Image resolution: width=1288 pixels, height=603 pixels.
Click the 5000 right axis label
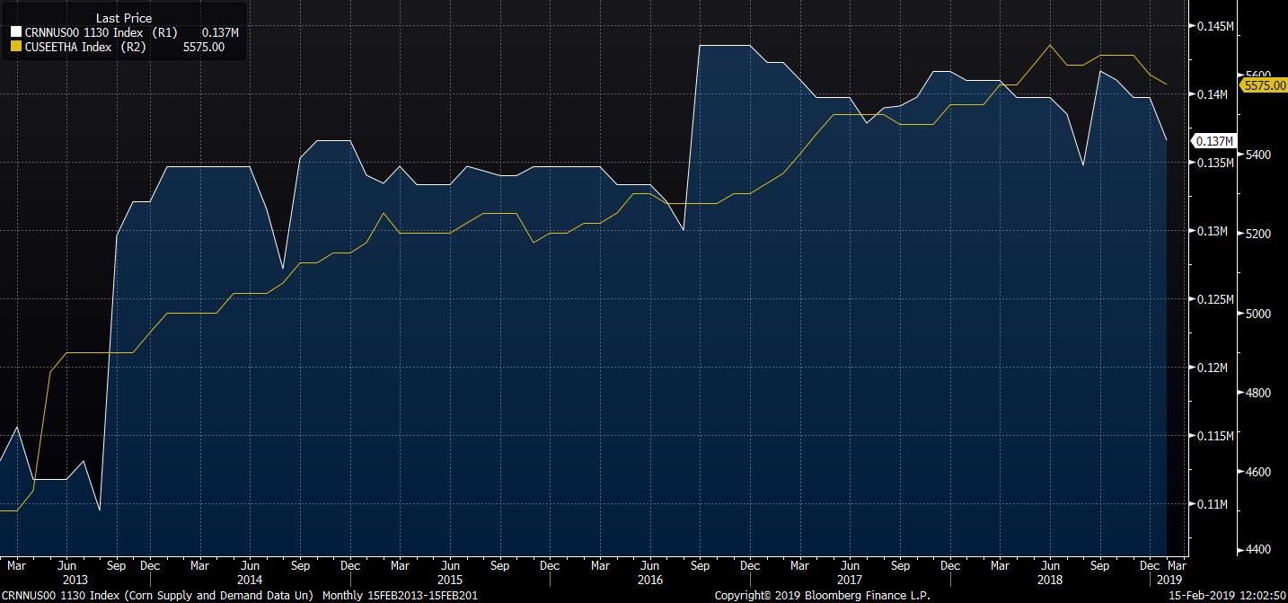[x=1259, y=313]
